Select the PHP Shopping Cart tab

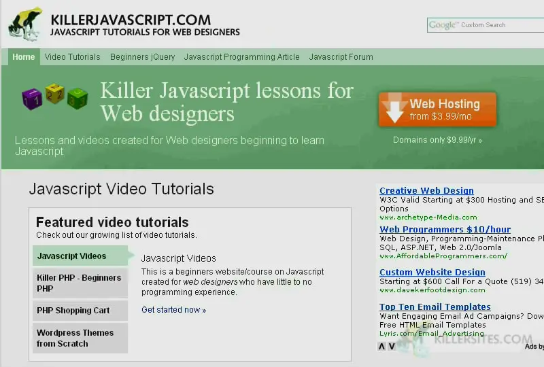pos(80,311)
